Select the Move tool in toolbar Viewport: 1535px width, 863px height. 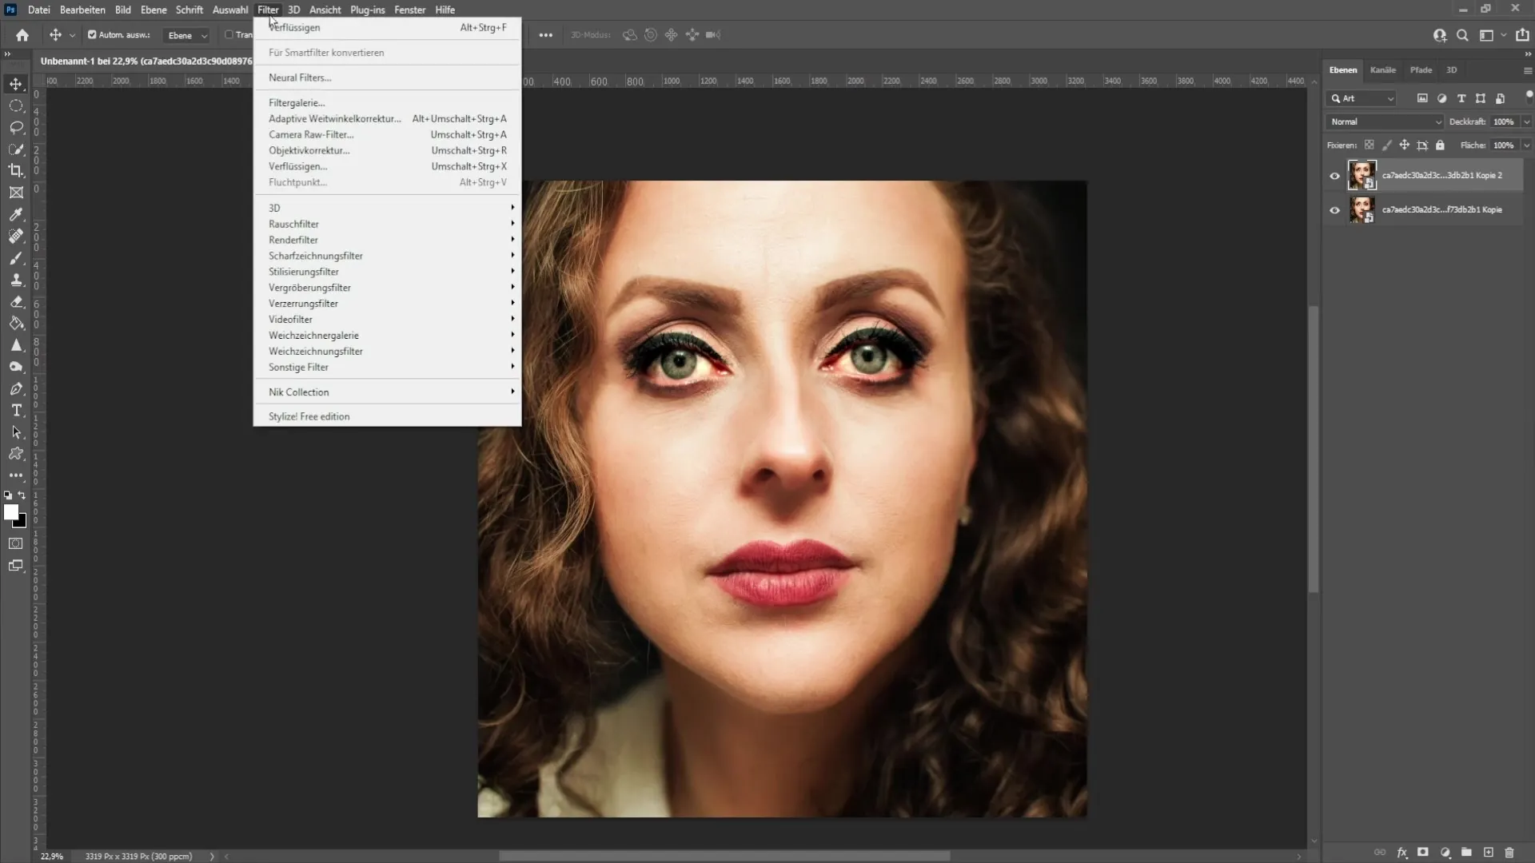pos(16,84)
